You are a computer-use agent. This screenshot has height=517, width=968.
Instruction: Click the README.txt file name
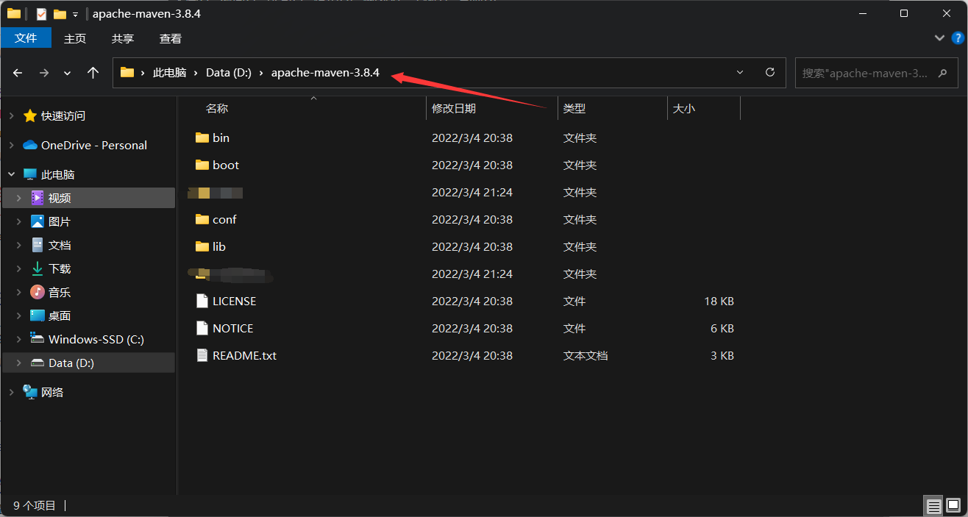pyautogui.click(x=244, y=355)
